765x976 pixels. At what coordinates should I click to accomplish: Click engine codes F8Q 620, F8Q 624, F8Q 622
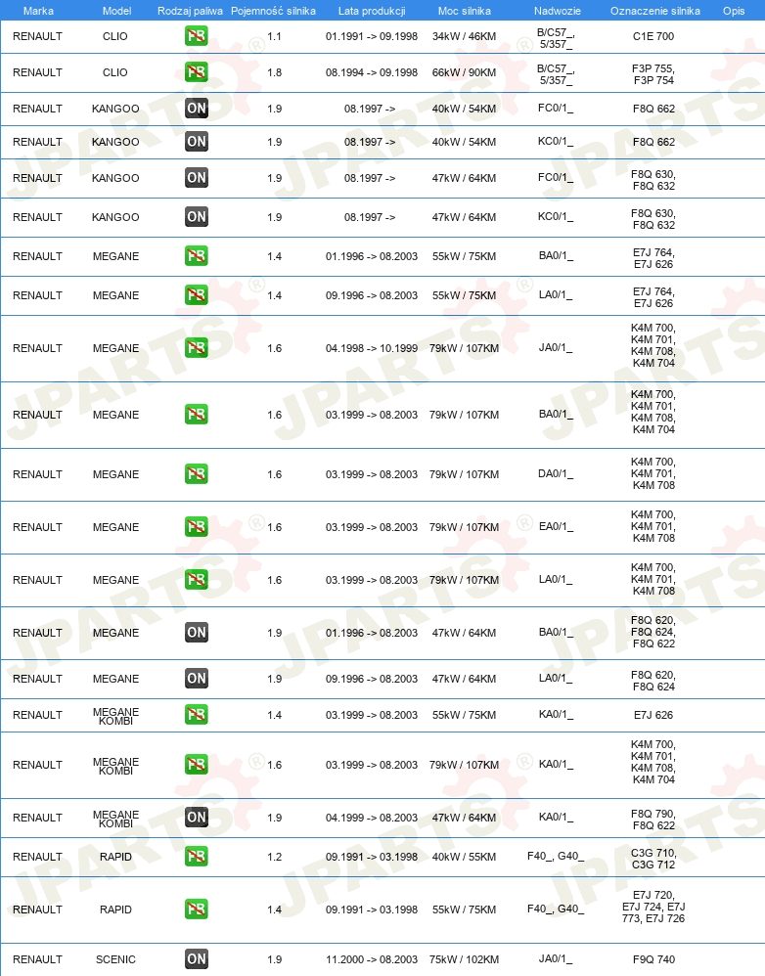pyautogui.click(x=653, y=632)
